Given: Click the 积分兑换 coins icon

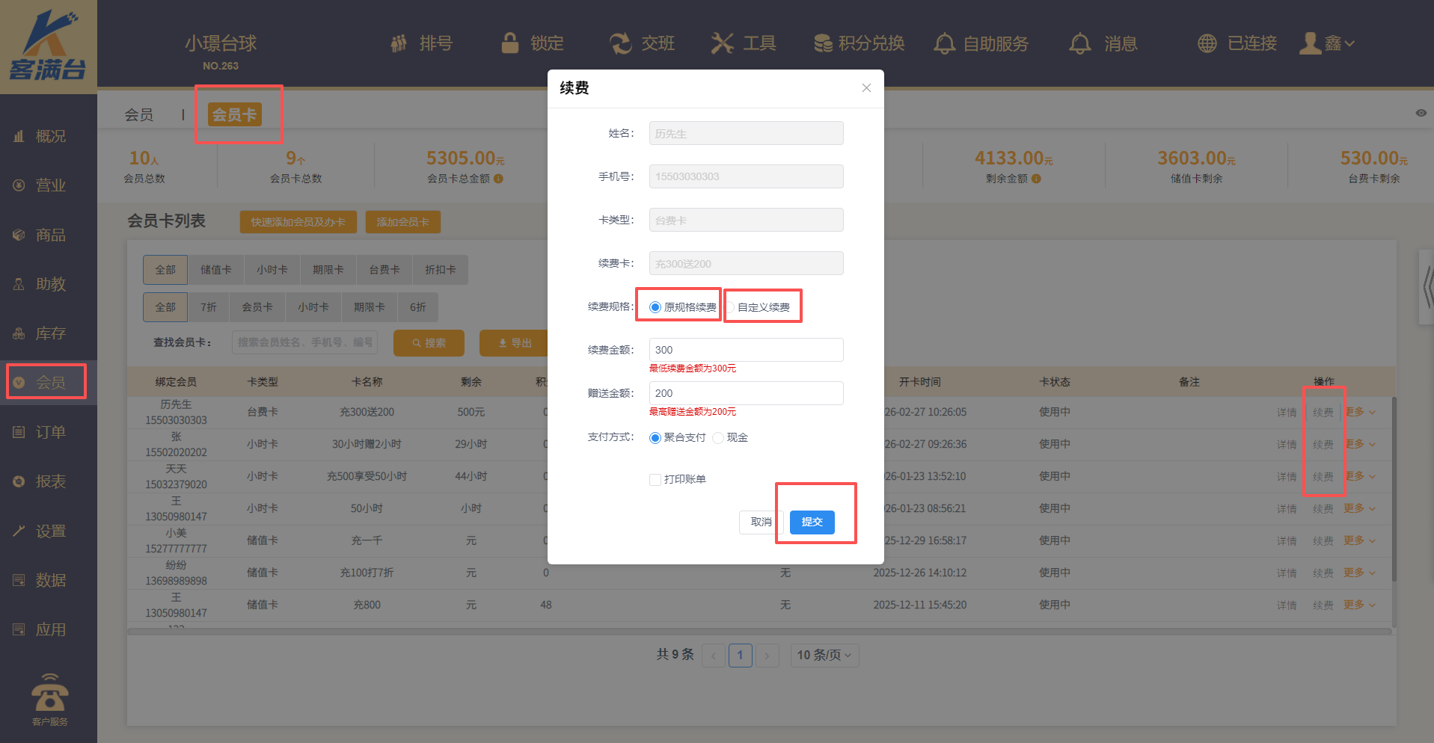Looking at the screenshot, I should click(x=823, y=43).
